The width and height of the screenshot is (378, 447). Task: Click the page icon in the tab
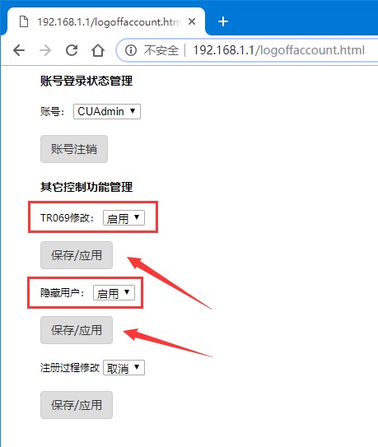[24, 21]
